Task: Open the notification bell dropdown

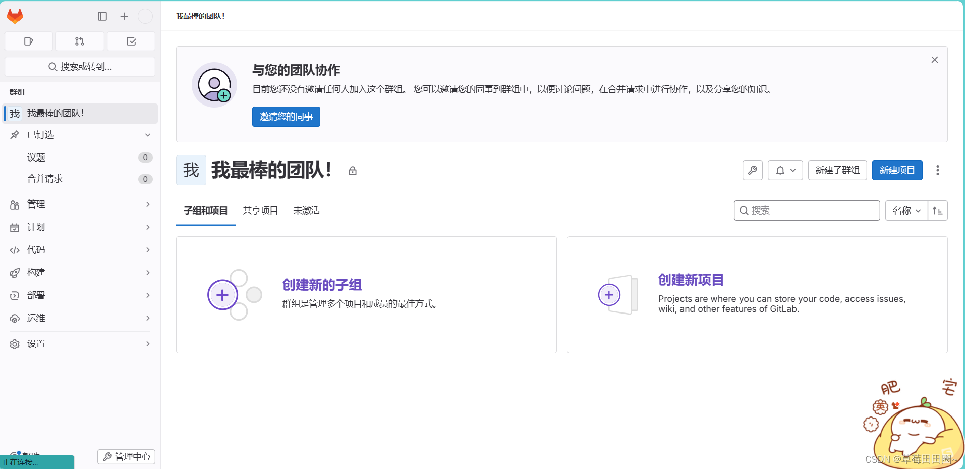Action: [785, 170]
